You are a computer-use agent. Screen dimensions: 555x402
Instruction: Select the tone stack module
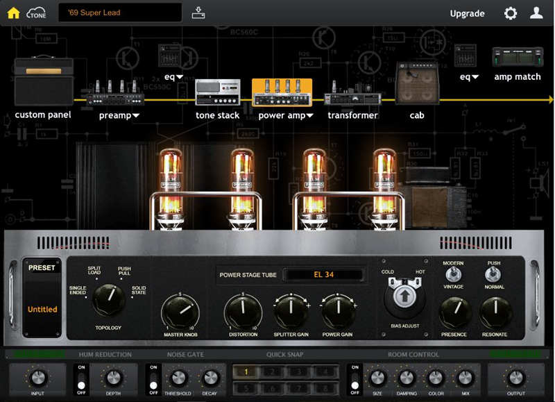point(217,93)
